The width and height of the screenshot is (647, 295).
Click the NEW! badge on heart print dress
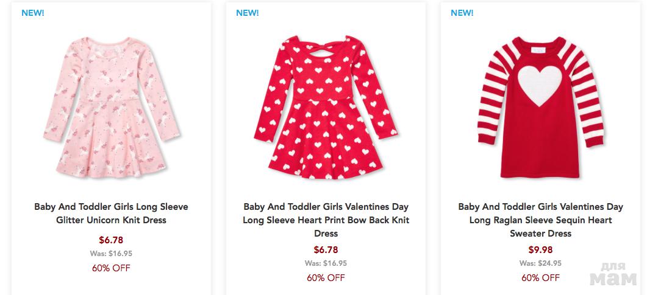pyautogui.click(x=248, y=13)
